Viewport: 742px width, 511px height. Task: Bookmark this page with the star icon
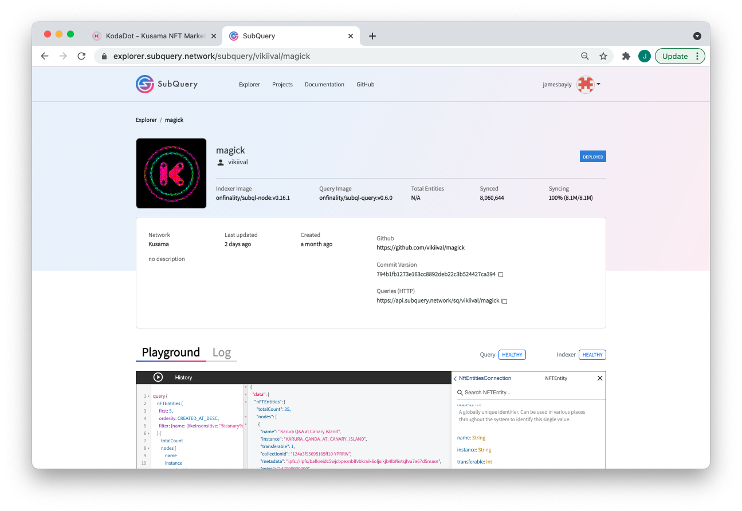point(603,56)
